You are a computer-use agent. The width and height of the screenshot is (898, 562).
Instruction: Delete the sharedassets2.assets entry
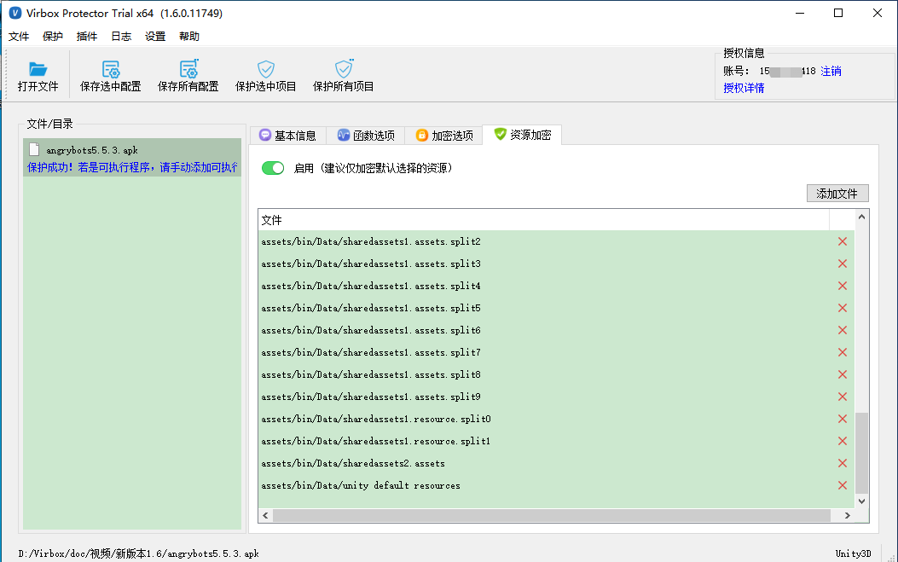(843, 463)
